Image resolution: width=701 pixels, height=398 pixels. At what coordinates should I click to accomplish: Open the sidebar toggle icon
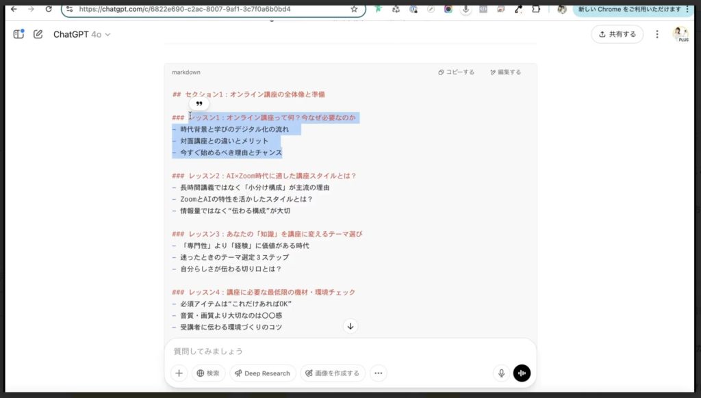[18, 34]
